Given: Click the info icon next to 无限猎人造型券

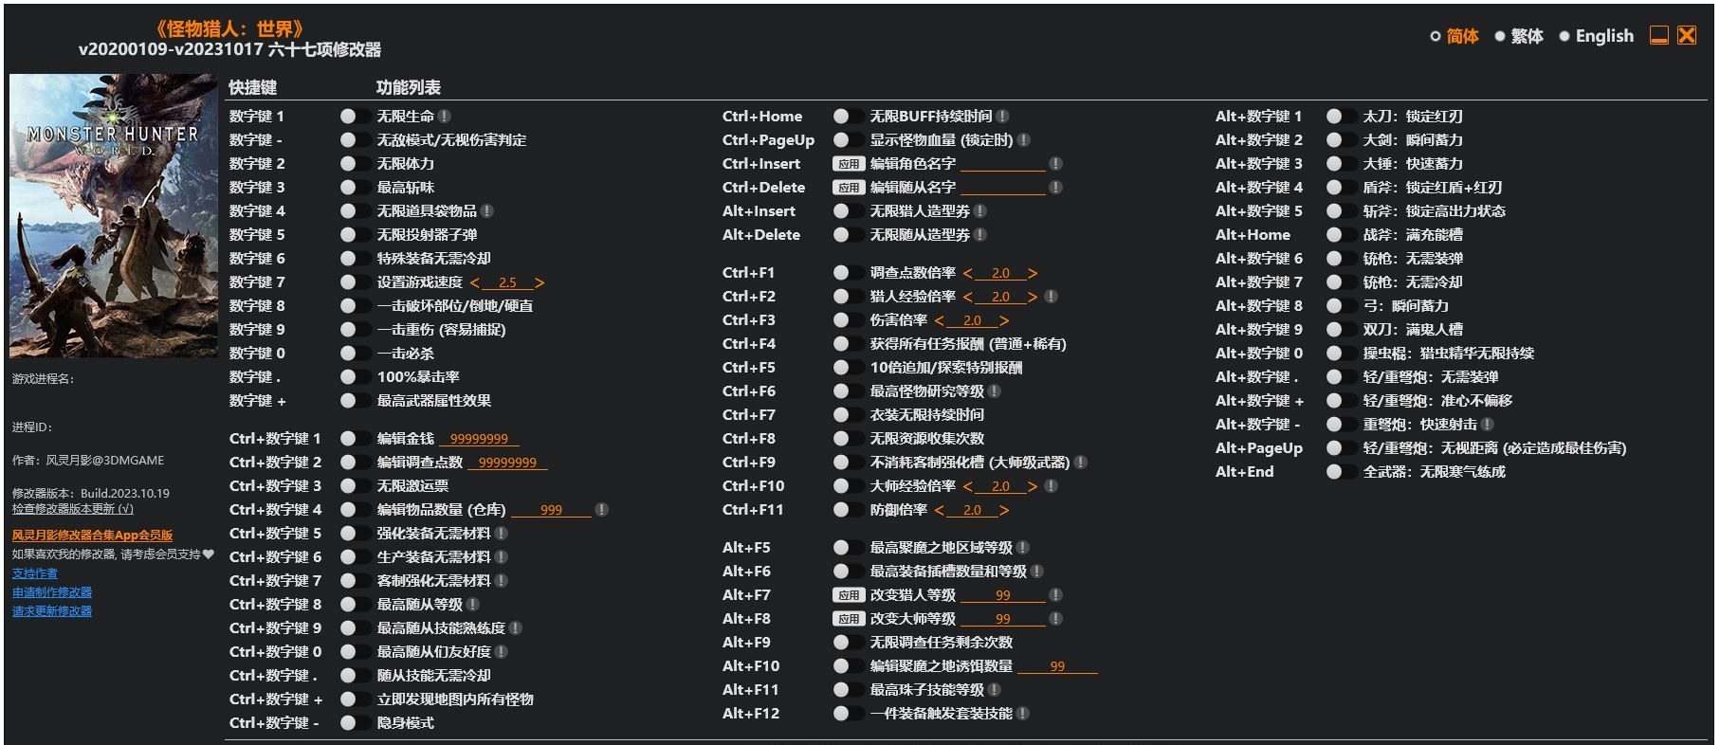Looking at the screenshot, I should pyautogui.click(x=979, y=211).
